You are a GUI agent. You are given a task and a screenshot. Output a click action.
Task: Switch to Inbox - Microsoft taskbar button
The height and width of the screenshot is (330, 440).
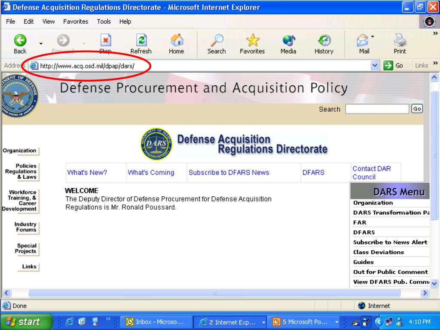click(x=156, y=322)
